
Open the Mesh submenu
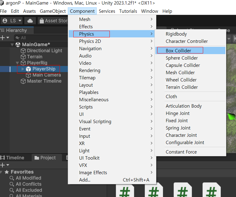(112, 19)
